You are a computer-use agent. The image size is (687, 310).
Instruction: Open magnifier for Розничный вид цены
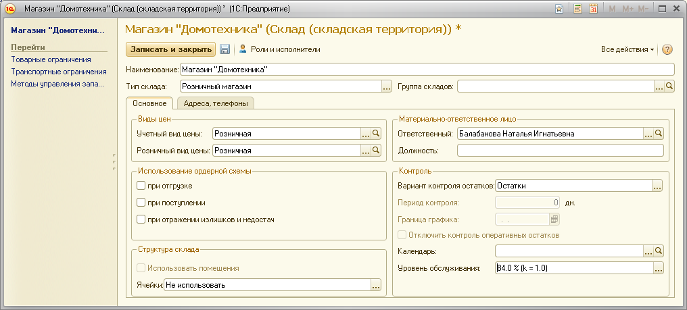coord(376,151)
